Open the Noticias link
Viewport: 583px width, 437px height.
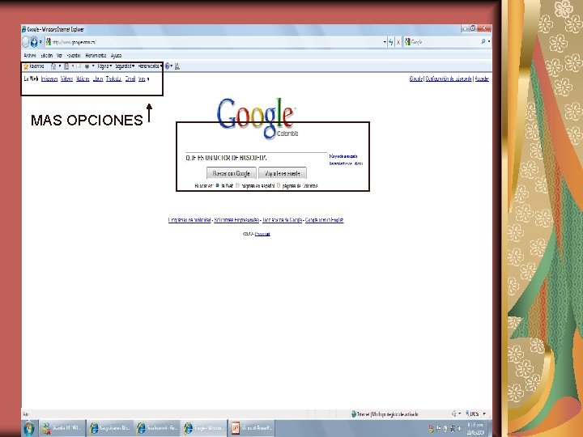coord(83,78)
